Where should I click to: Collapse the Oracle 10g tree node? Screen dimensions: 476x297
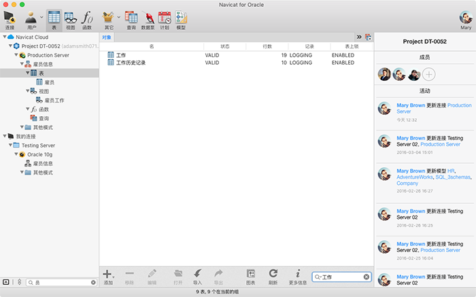(16, 154)
